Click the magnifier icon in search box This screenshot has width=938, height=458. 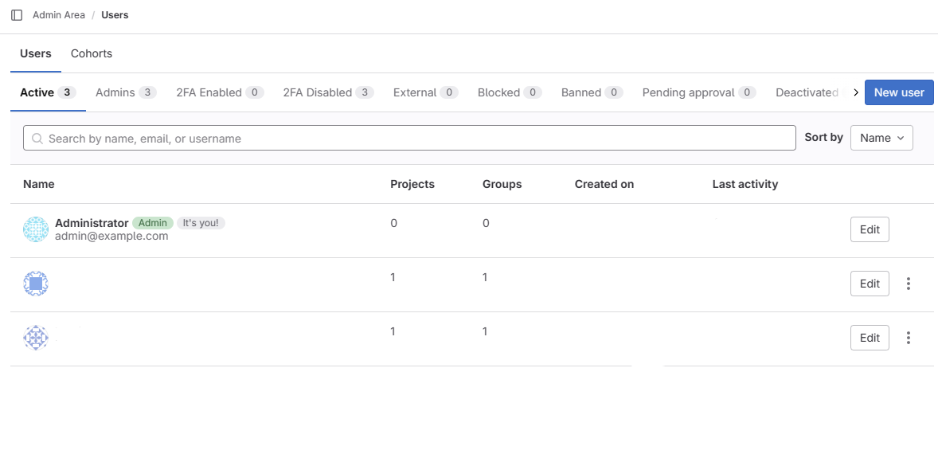point(37,139)
